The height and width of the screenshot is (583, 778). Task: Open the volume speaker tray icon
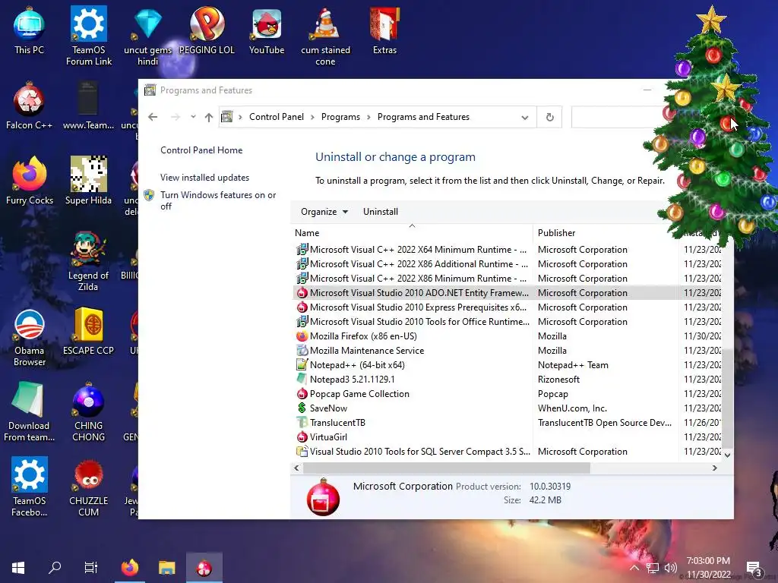(670, 568)
